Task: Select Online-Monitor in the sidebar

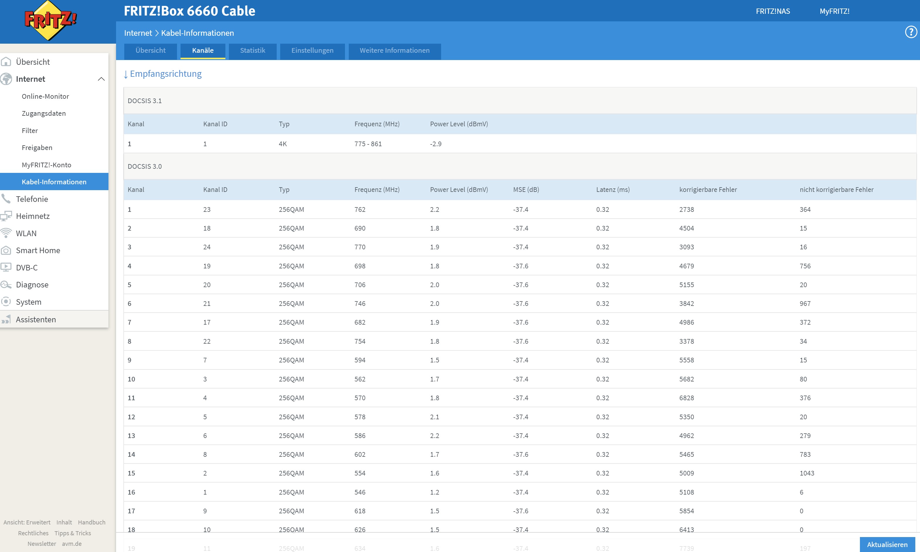Action: (x=45, y=96)
